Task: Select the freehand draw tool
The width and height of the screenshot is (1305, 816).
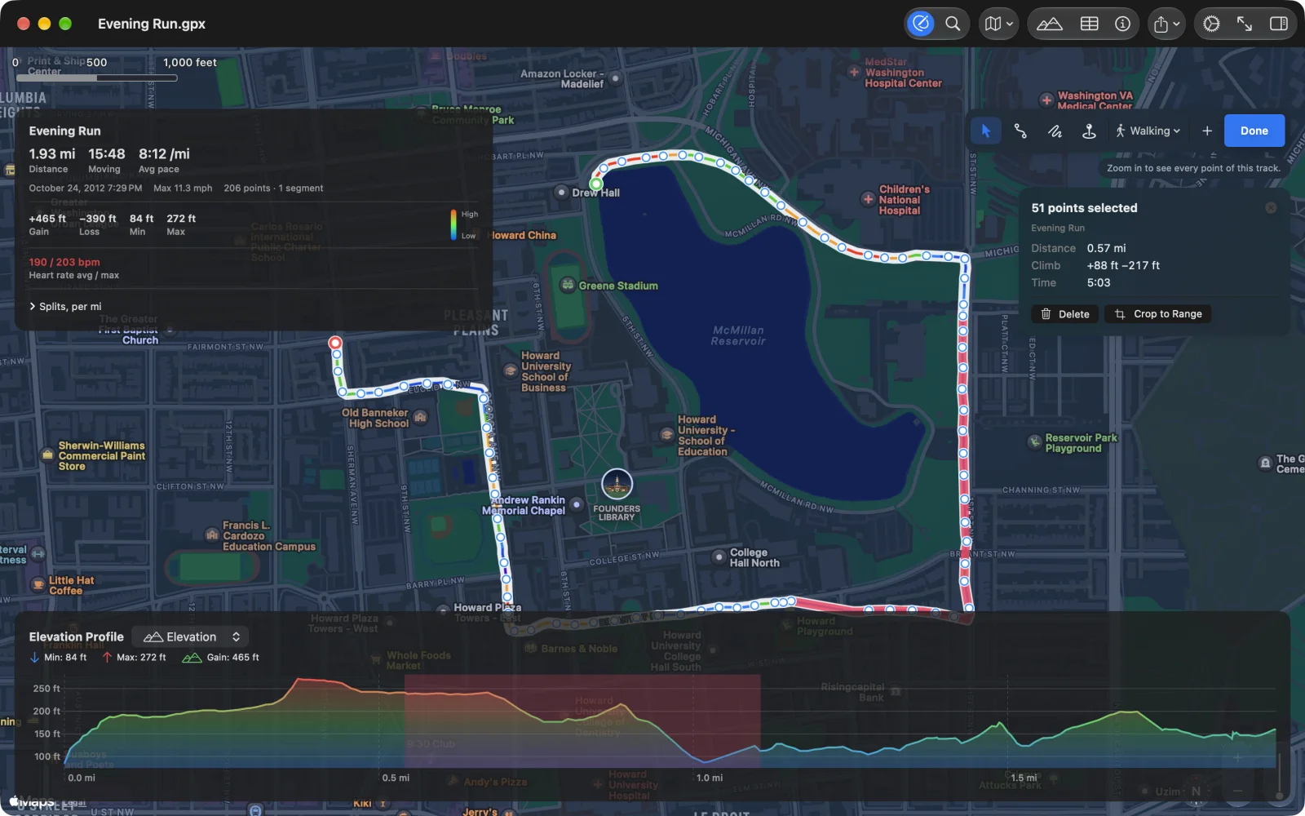Action: click(1055, 131)
